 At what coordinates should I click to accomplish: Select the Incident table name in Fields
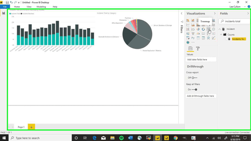coord(231,29)
